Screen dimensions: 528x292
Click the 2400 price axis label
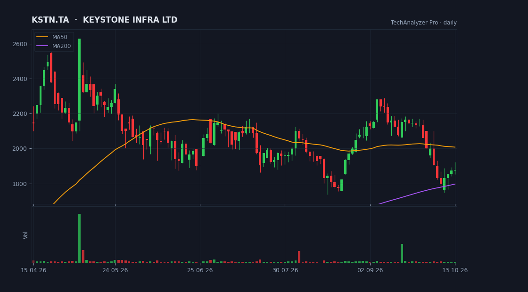[x=19, y=79]
